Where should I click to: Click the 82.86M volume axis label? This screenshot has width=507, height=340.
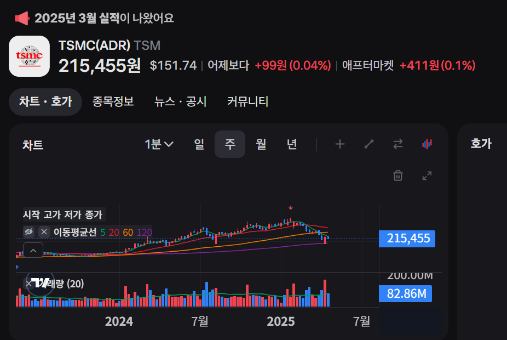click(406, 294)
